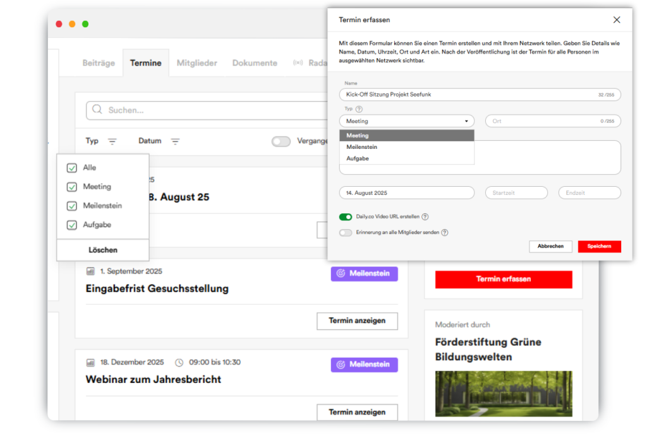
Task: Click clock icon next to 09:00 bis 10:30
Action: click(179, 363)
